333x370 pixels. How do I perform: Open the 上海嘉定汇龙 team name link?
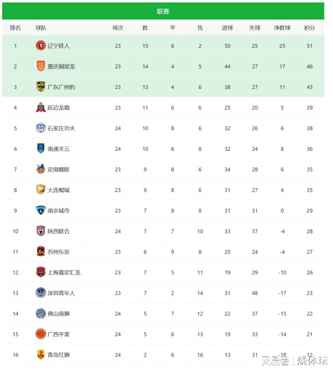pyautogui.click(x=64, y=272)
